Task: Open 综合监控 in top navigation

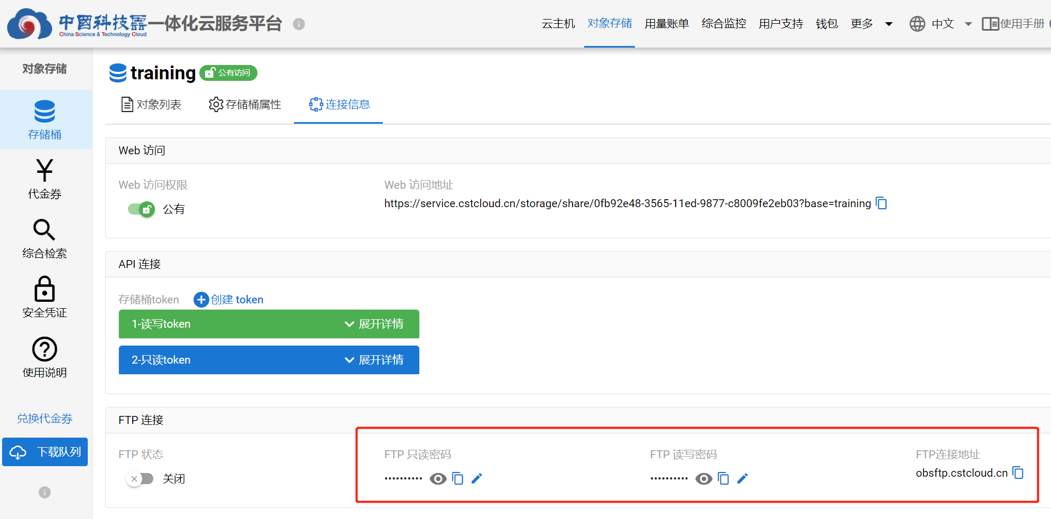Action: point(724,24)
